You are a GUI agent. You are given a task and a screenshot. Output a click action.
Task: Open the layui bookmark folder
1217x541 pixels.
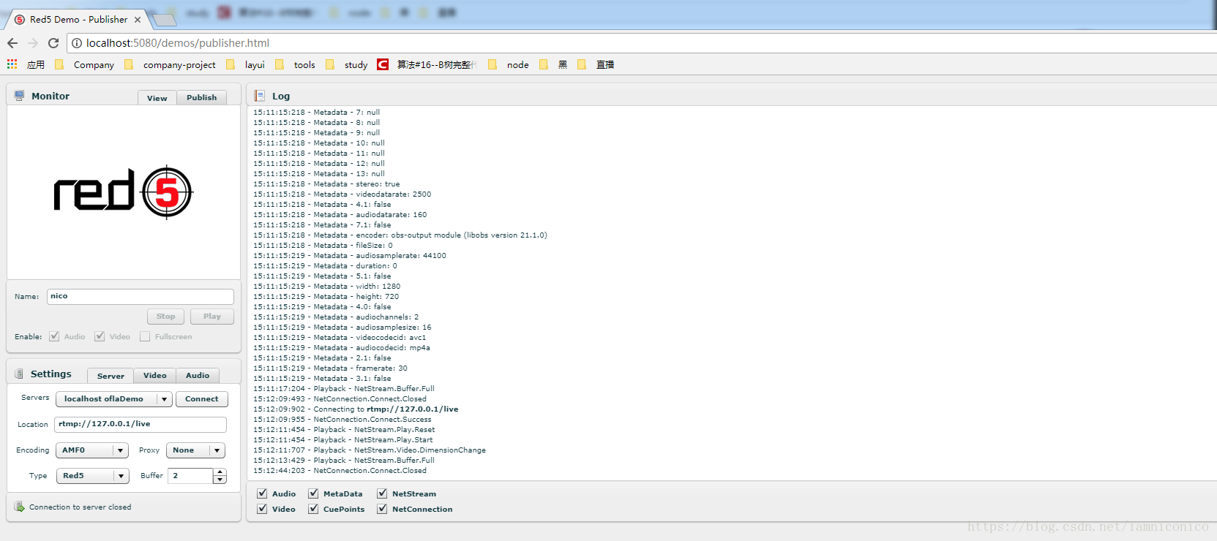(x=246, y=64)
